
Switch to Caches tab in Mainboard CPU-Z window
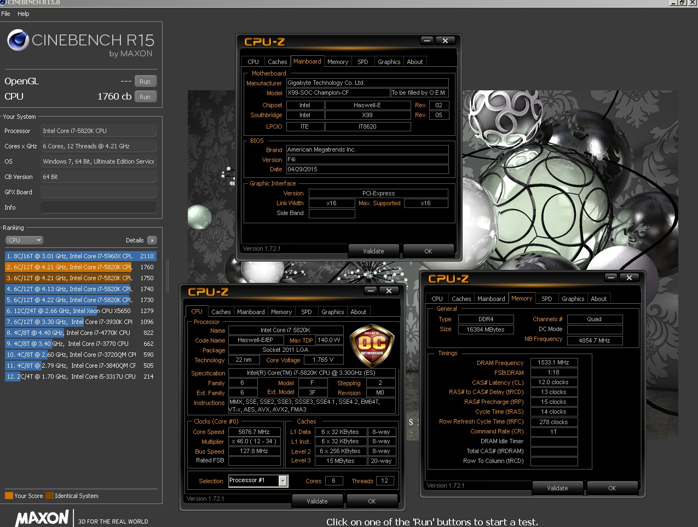pyautogui.click(x=277, y=62)
